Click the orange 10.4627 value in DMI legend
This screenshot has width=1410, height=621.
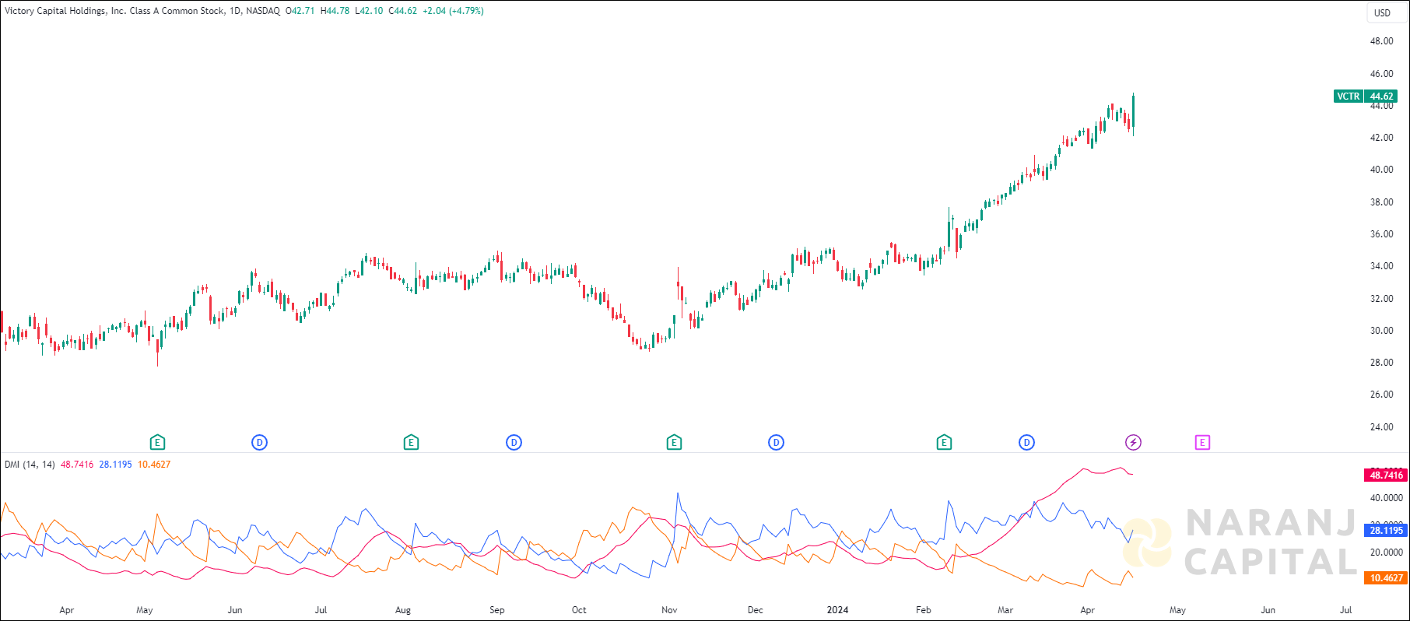(x=154, y=465)
